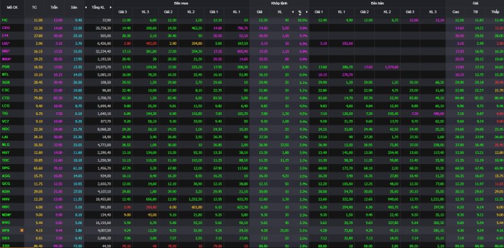
Task: Select the Khớp lệnh column group header
Action: click(279, 3)
